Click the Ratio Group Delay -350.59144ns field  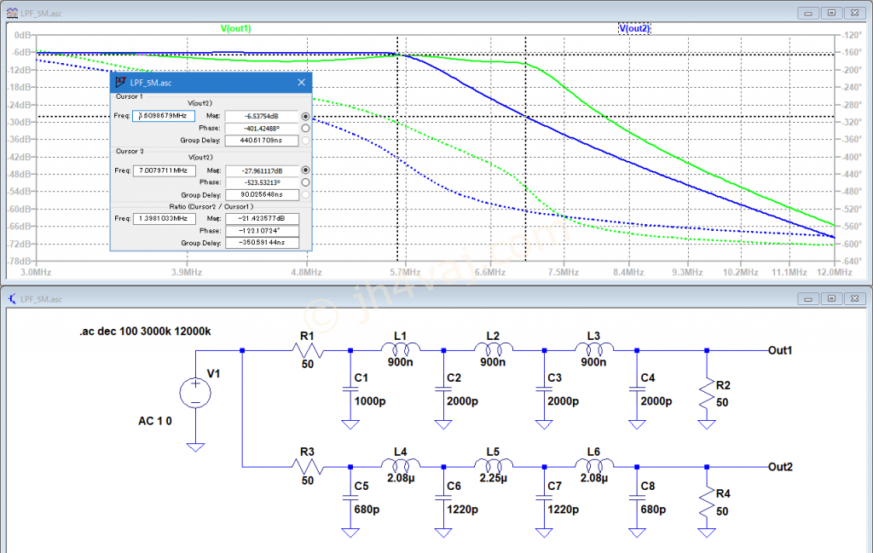click(262, 243)
